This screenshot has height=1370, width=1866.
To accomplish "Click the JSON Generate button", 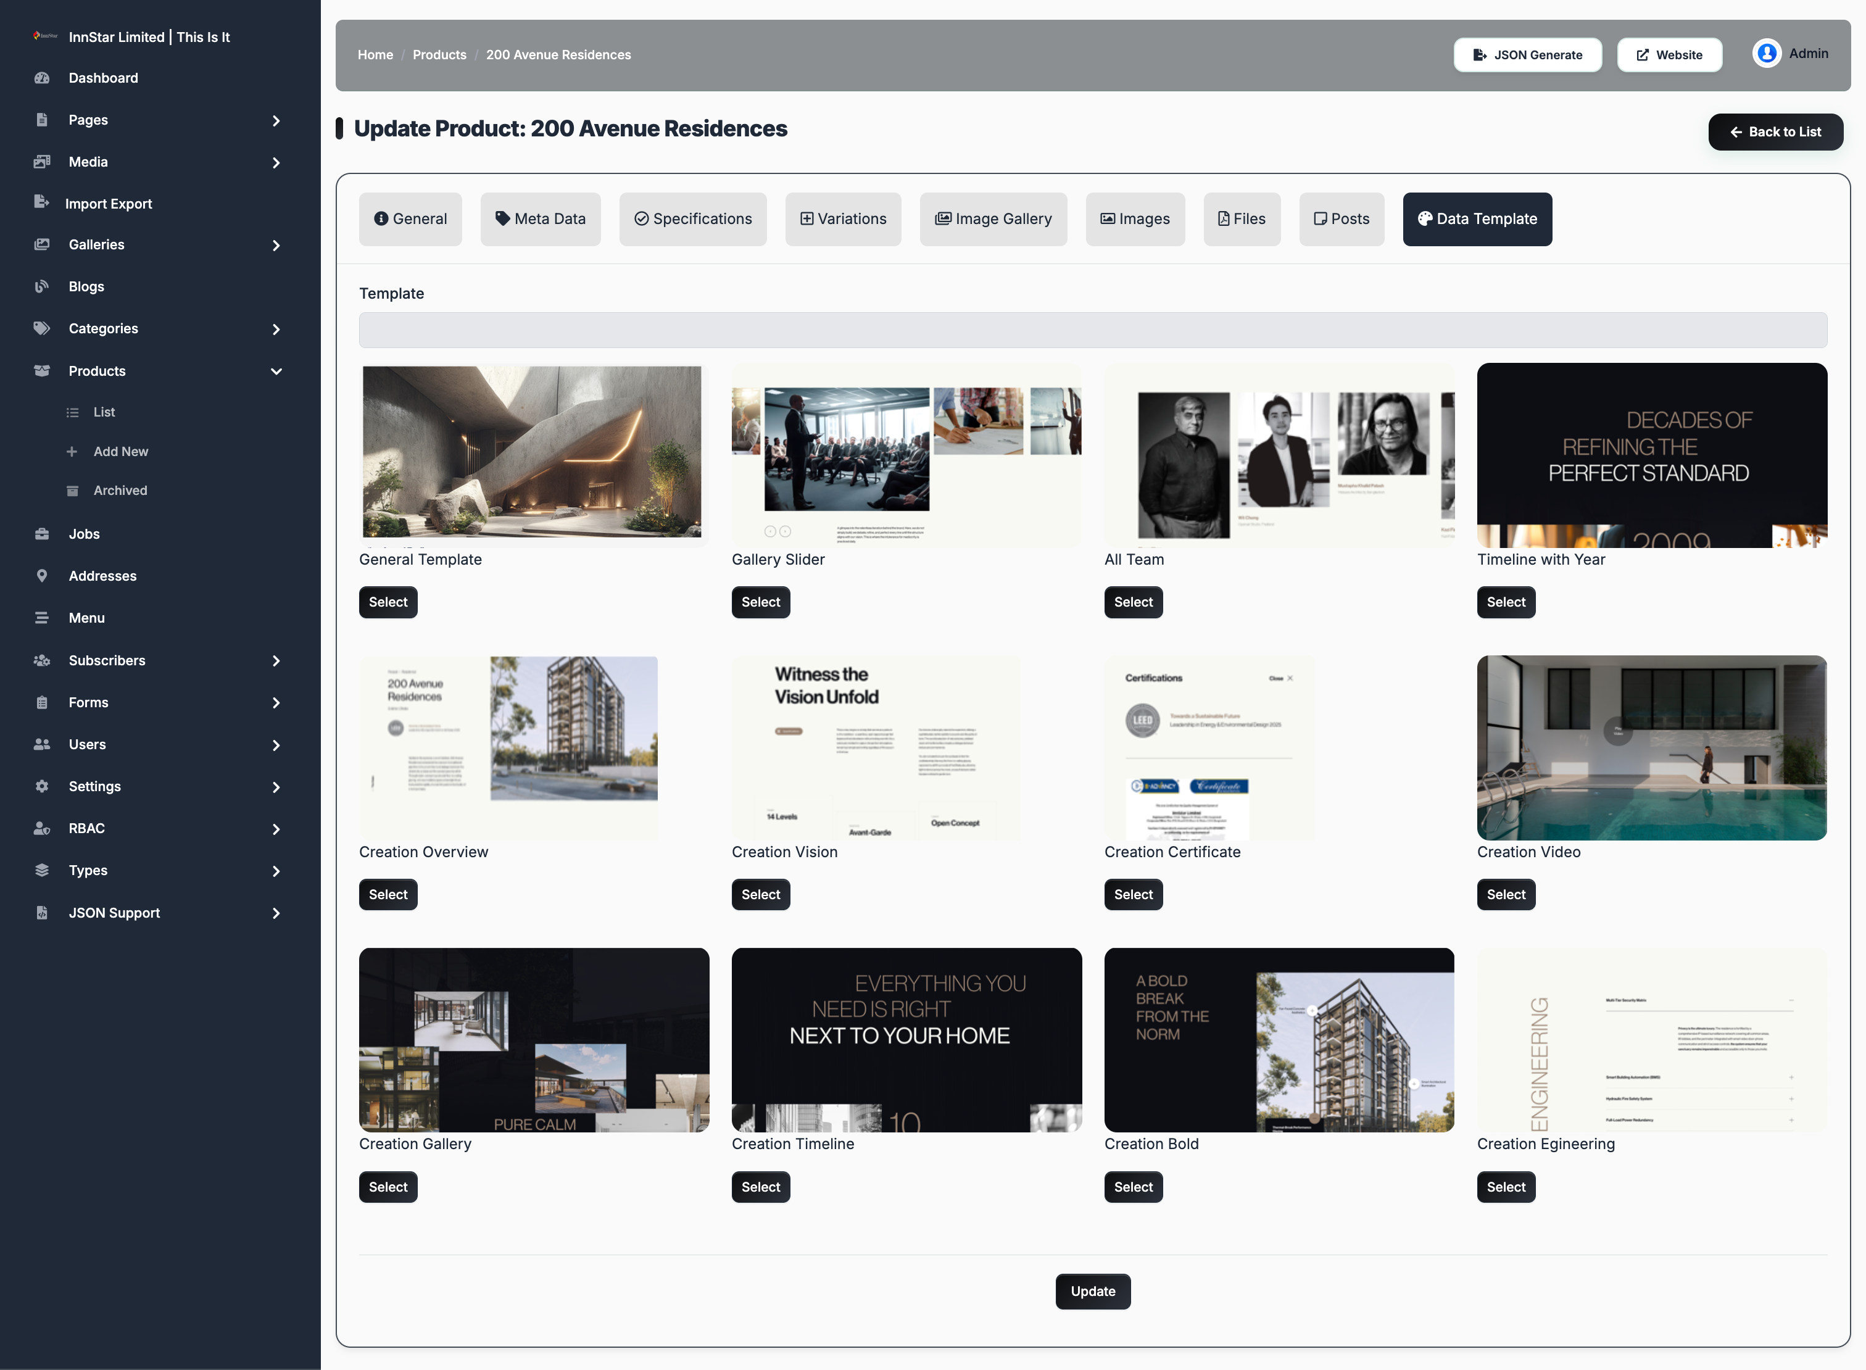I will (1528, 55).
